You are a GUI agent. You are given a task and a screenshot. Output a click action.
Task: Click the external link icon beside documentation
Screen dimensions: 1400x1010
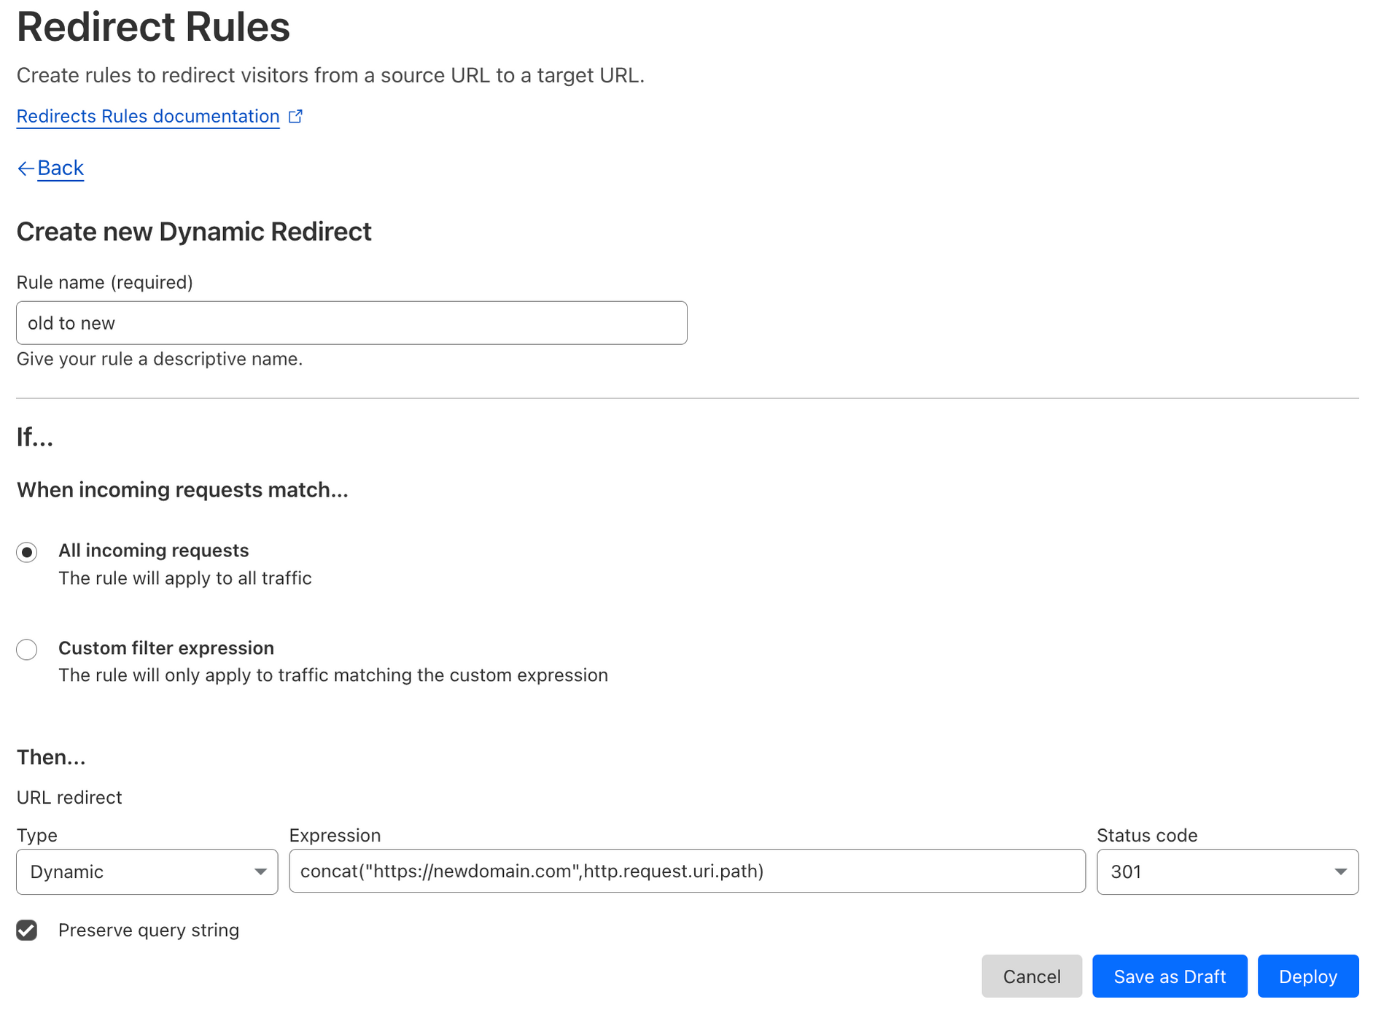(x=295, y=117)
